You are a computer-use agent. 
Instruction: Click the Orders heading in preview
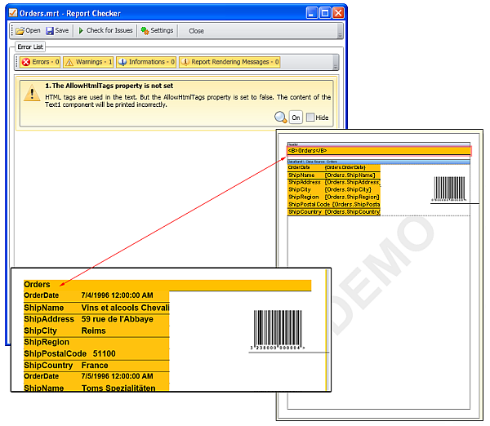point(37,285)
